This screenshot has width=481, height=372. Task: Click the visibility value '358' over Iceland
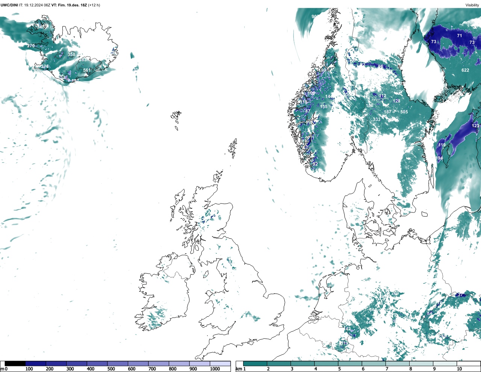click(71, 54)
